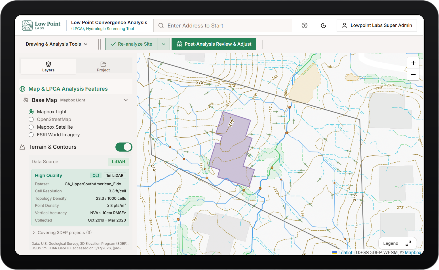Click the Project folder icon
Screen dimensions: 439x270
pos(103,64)
